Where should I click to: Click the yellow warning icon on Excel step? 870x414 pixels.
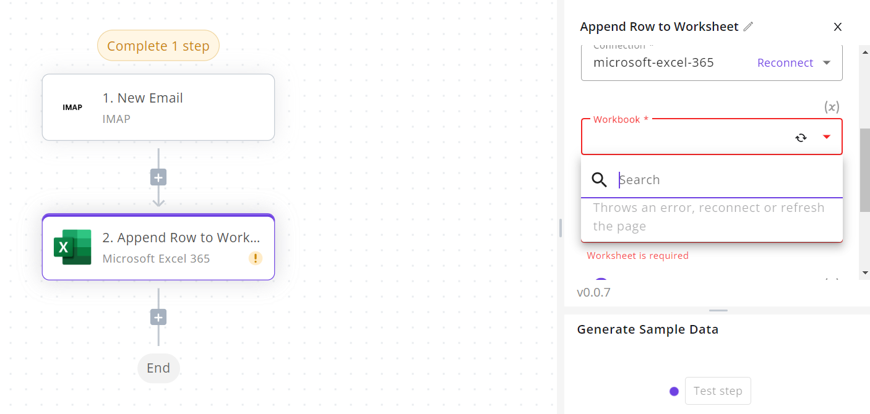[x=256, y=258]
